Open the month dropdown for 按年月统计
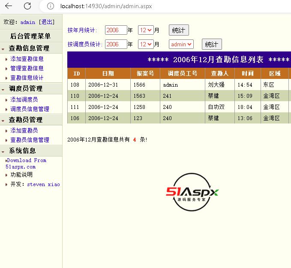Image resolution: width=291 pixels, height=268 pixels. [x=145, y=30]
